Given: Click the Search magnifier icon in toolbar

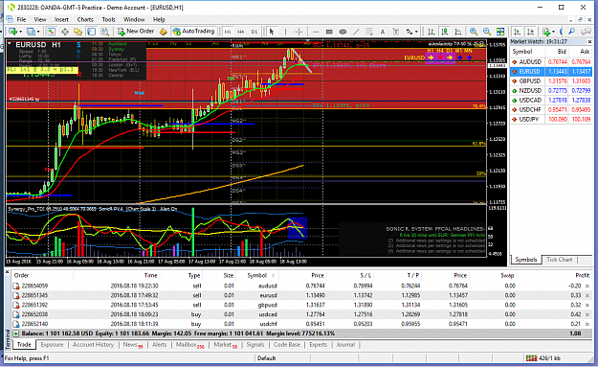Looking at the screenshot, I should (x=571, y=32).
